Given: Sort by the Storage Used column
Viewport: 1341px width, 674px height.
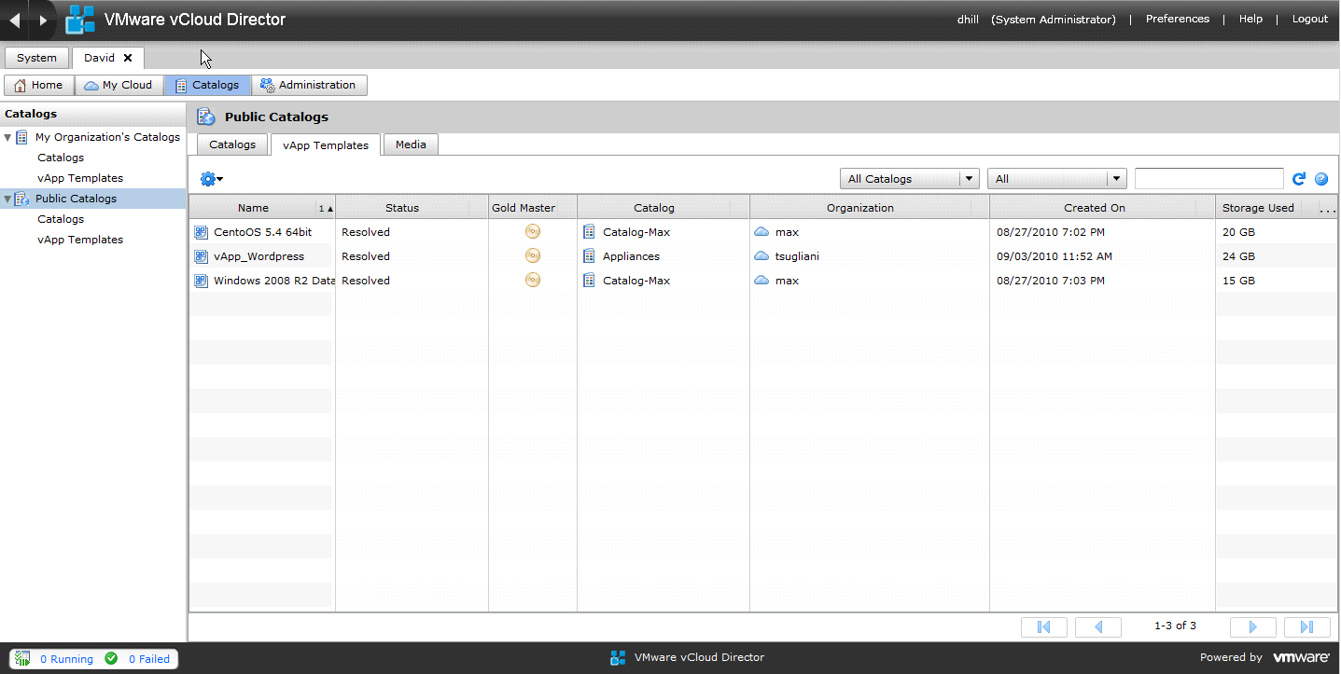Looking at the screenshot, I should [1258, 208].
